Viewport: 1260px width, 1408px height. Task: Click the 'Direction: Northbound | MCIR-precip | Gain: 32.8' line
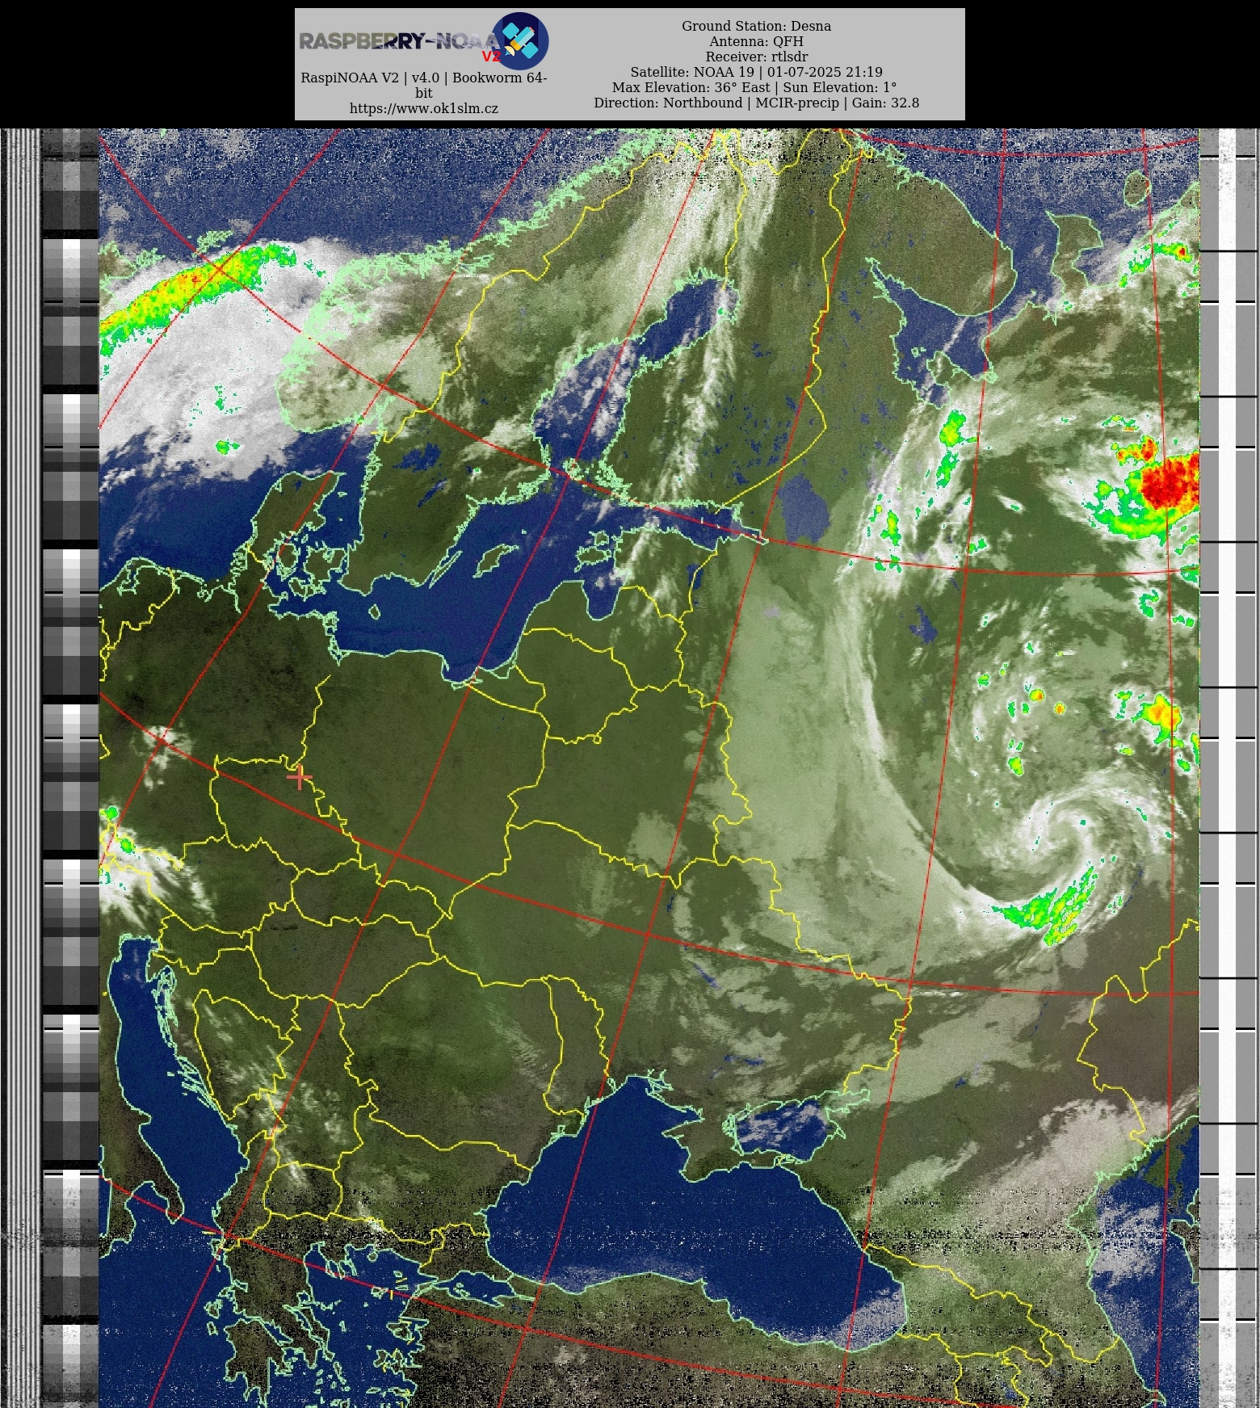[x=756, y=103]
